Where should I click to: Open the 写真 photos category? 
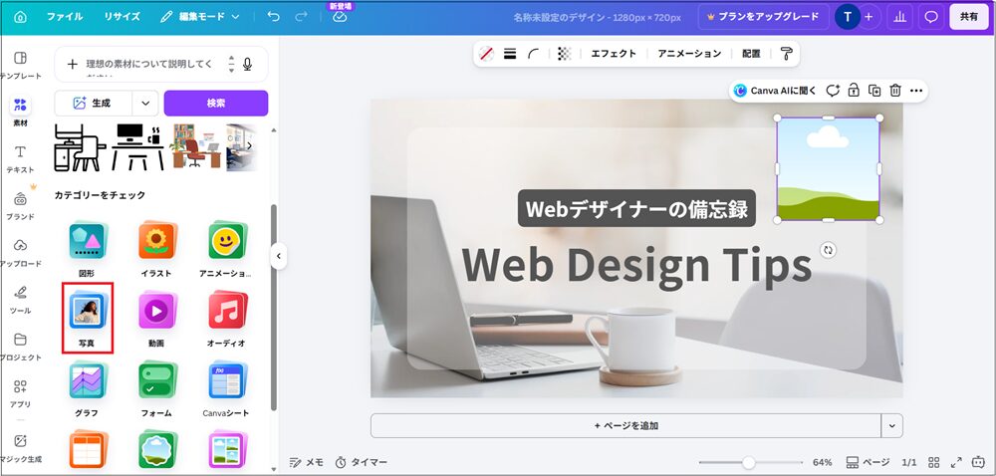tap(88, 318)
